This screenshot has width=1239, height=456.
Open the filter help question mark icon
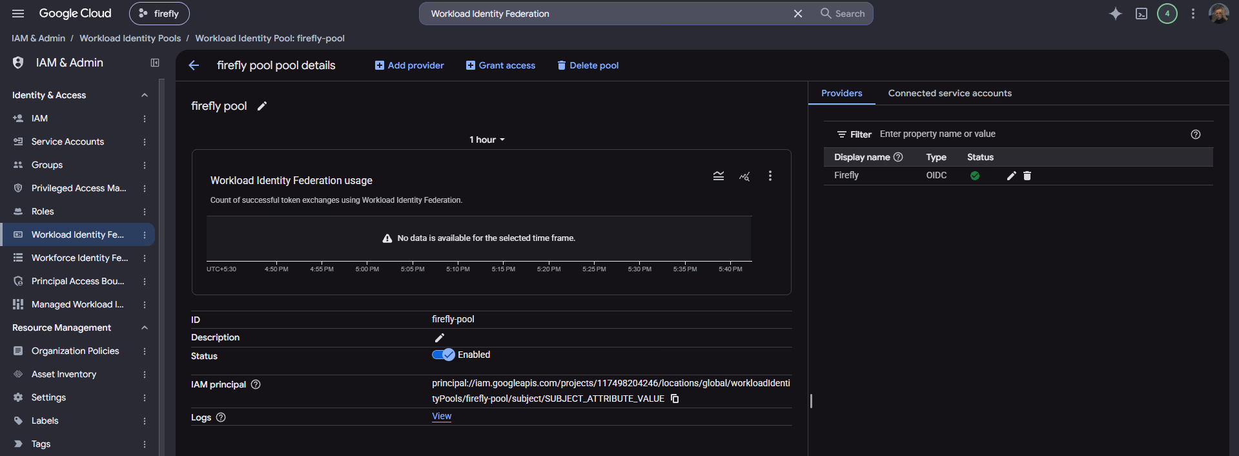(1196, 134)
